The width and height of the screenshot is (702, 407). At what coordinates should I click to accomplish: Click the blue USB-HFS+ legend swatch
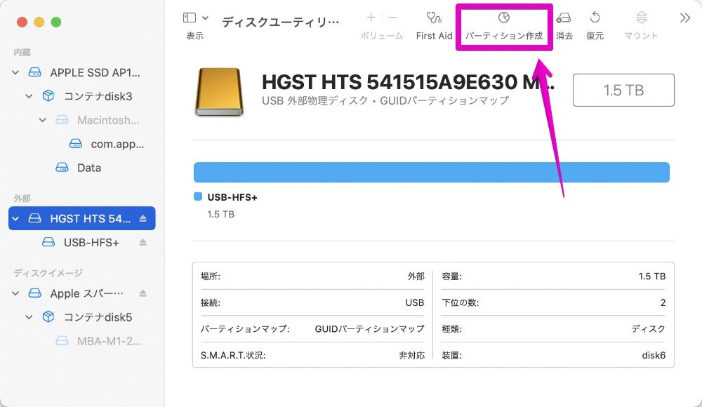pos(198,196)
